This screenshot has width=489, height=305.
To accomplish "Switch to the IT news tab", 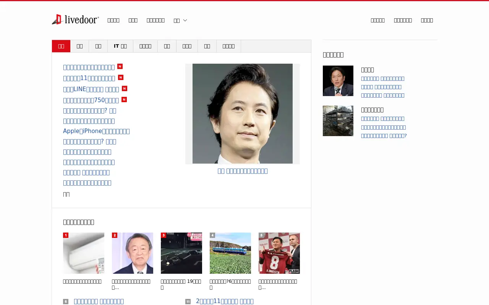I will (x=120, y=46).
